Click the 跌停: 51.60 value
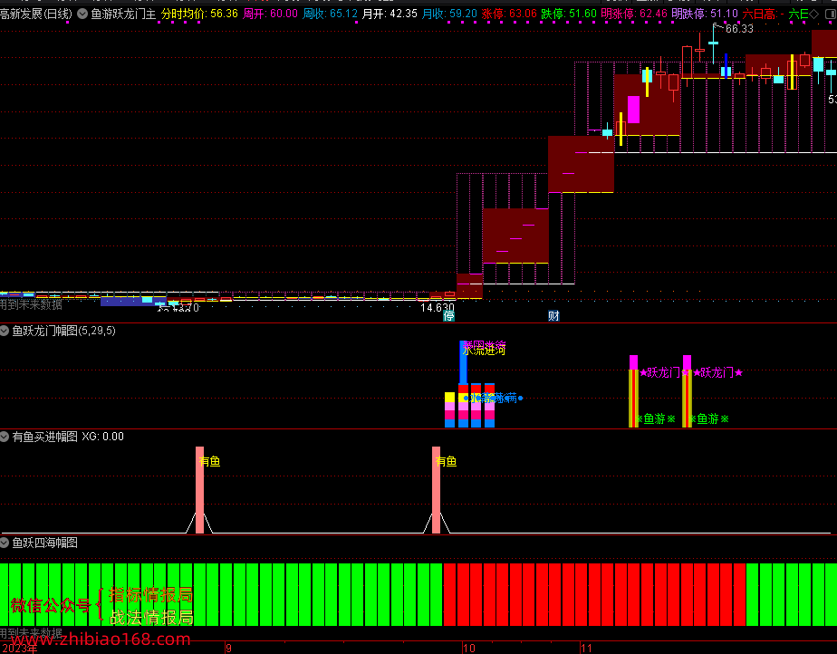This screenshot has width=837, height=654. 569,14
